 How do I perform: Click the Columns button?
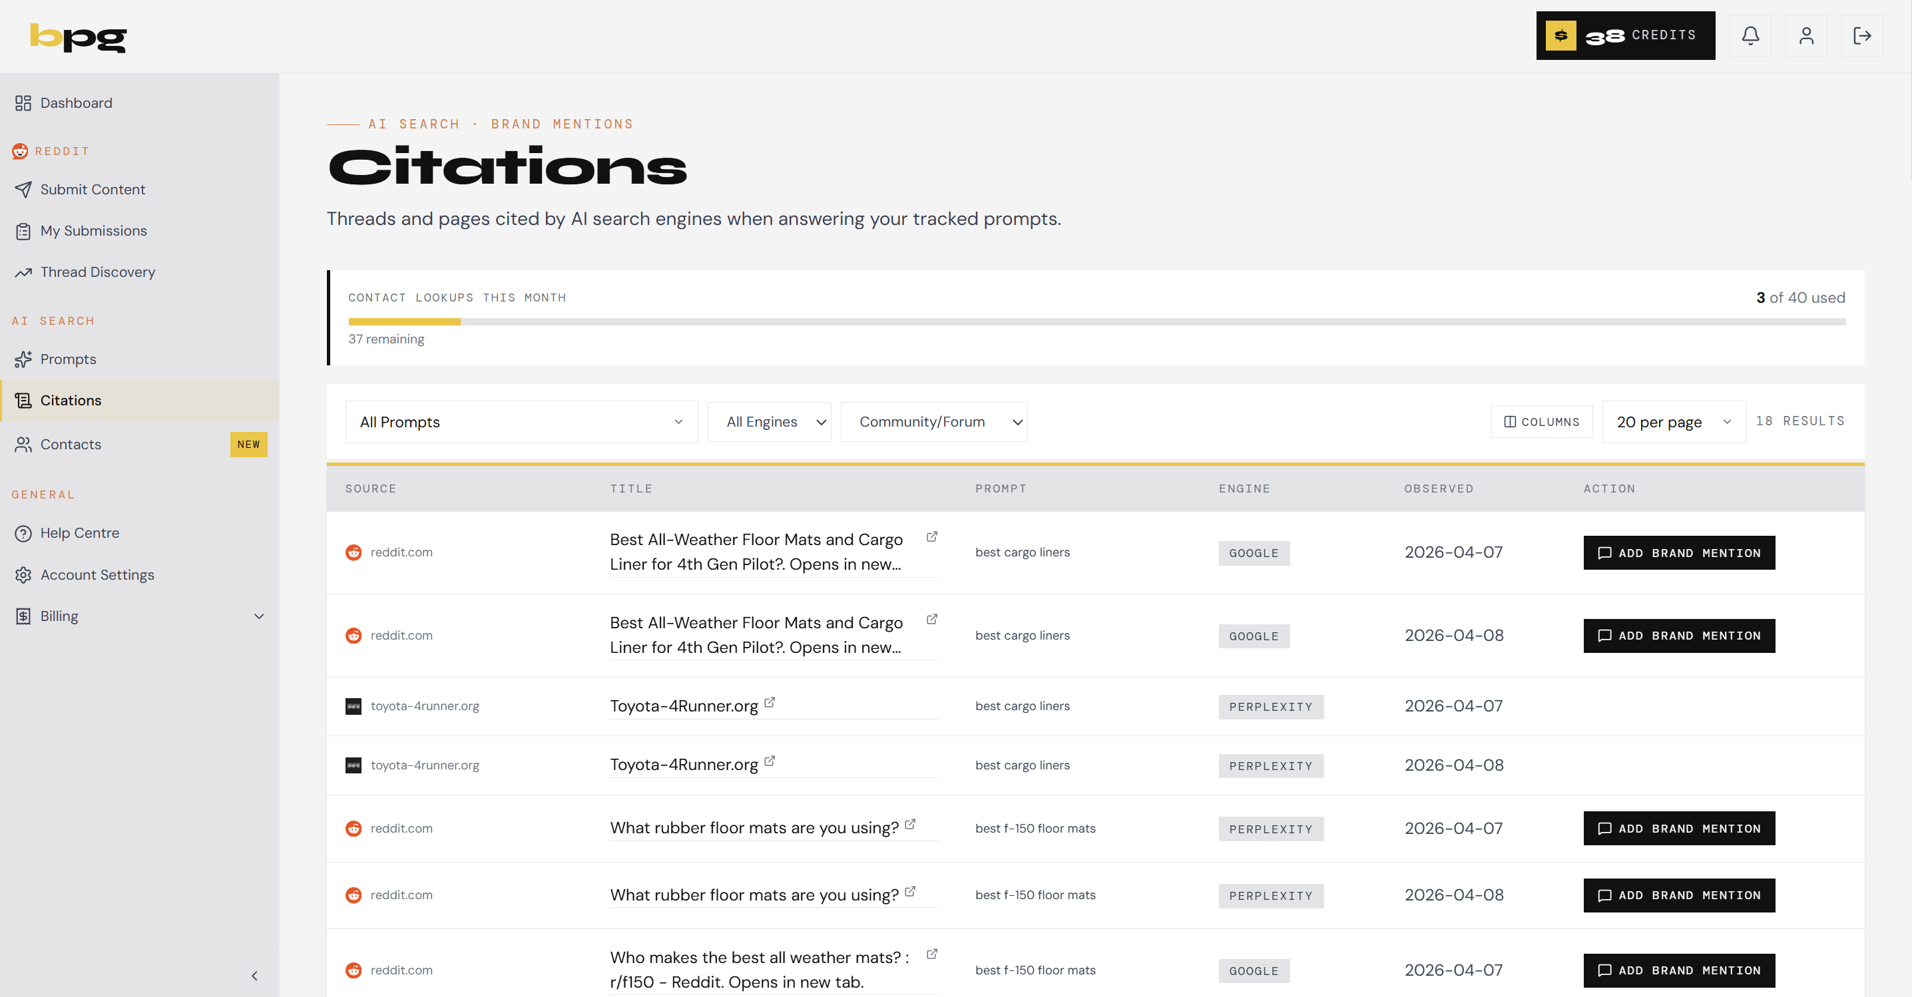[1542, 422]
